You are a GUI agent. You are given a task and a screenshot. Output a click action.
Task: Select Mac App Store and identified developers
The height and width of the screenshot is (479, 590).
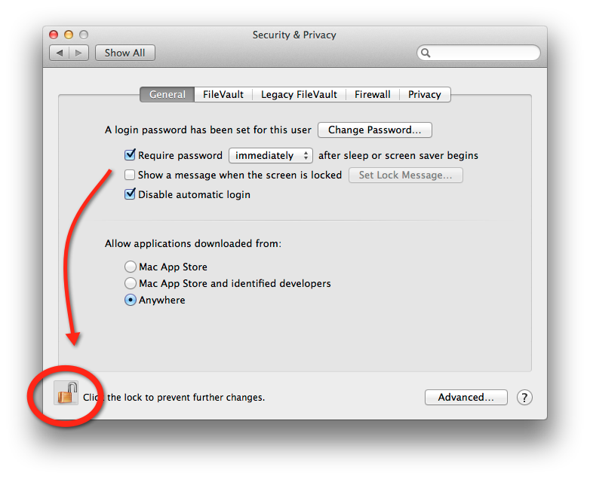pos(131,283)
